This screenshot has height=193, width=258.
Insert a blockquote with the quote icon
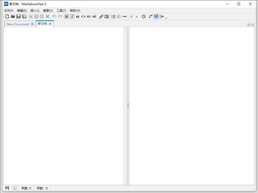pos(78,17)
